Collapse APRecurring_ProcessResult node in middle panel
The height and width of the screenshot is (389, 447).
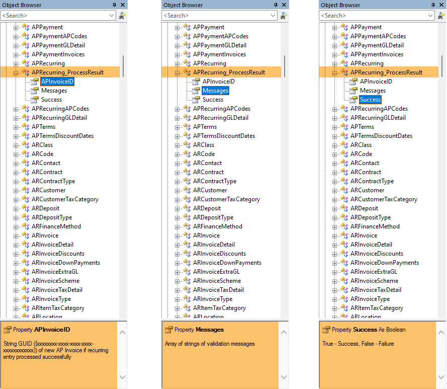click(177, 73)
